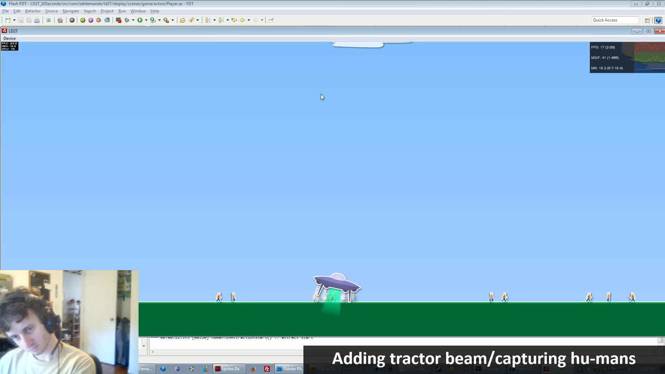
Task: Click the Save icon in toolbar
Action: [21, 20]
